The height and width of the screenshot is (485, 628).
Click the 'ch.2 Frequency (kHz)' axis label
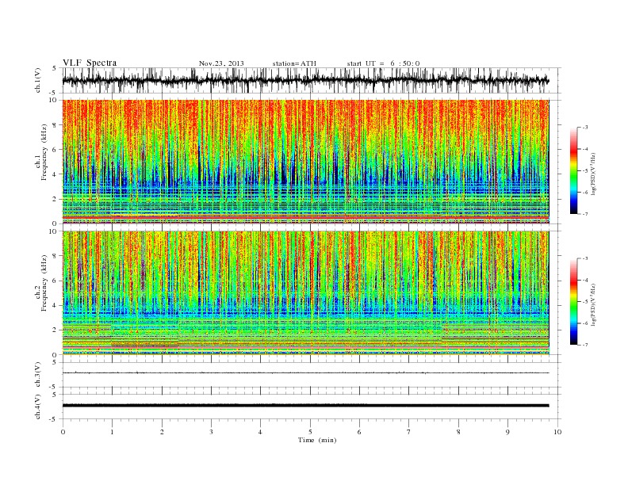tap(41, 282)
